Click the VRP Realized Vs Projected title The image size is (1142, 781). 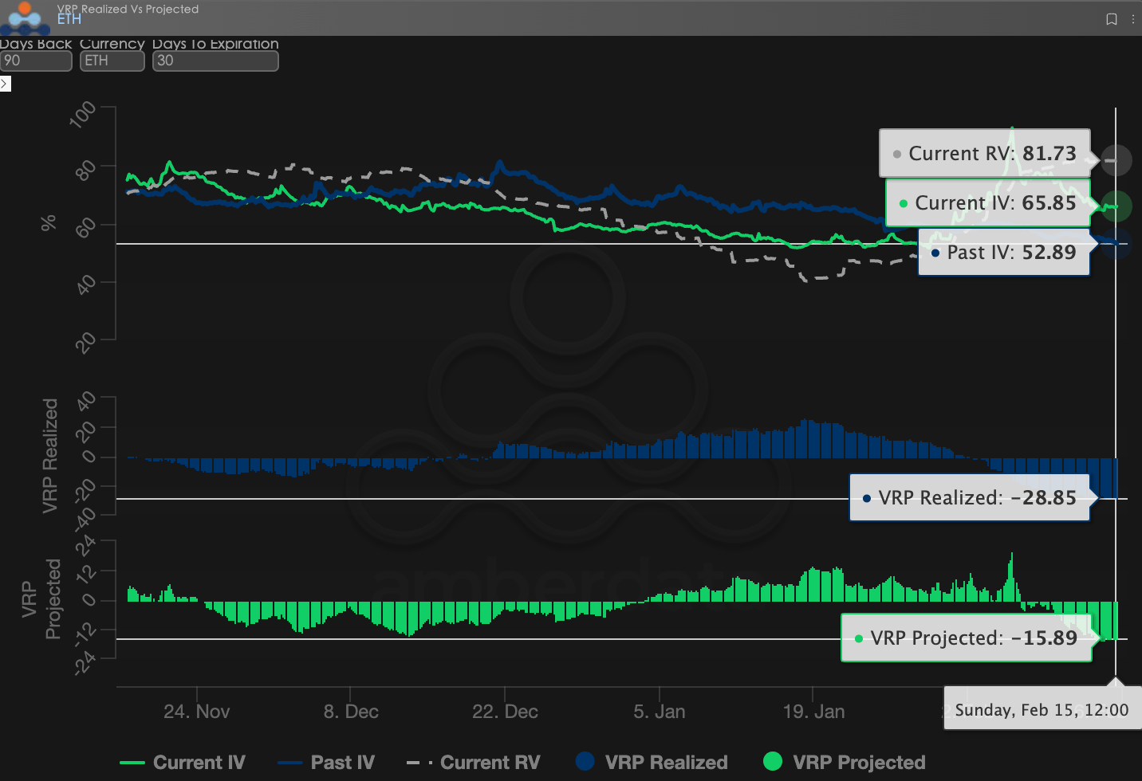[x=128, y=9]
